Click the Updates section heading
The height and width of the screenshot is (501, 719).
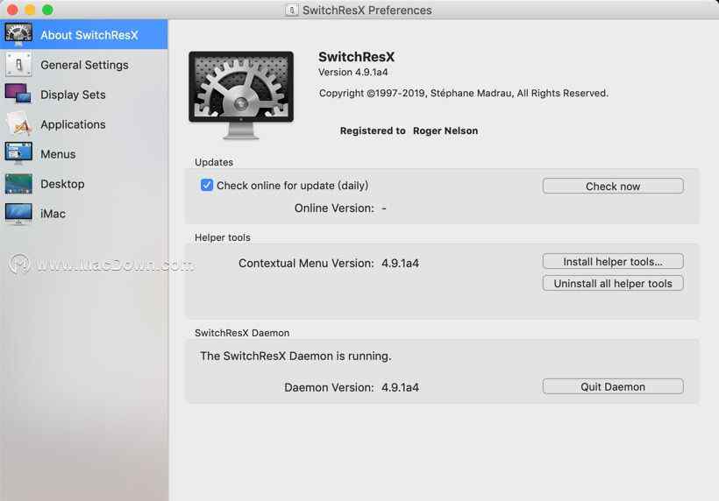[214, 162]
